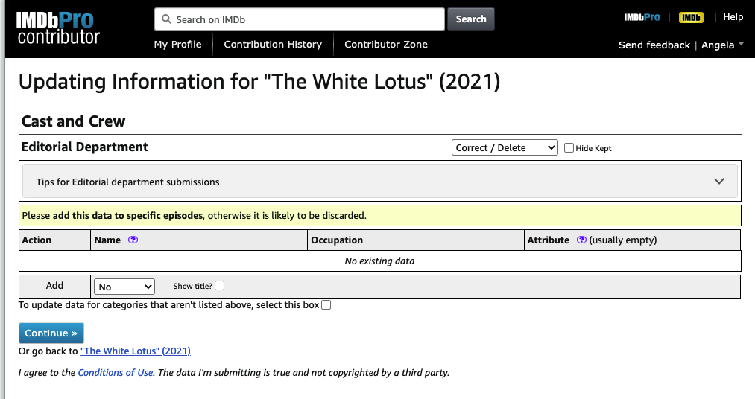The height and width of the screenshot is (399, 755).
Task: Open the Name column help icon
Action: (133, 240)
